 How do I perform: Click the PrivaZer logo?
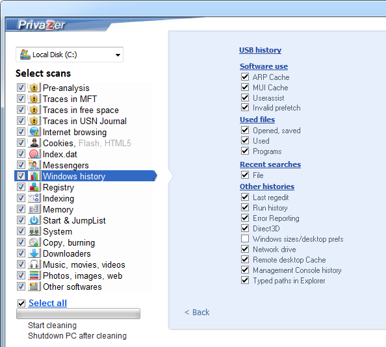click(42, 25)
